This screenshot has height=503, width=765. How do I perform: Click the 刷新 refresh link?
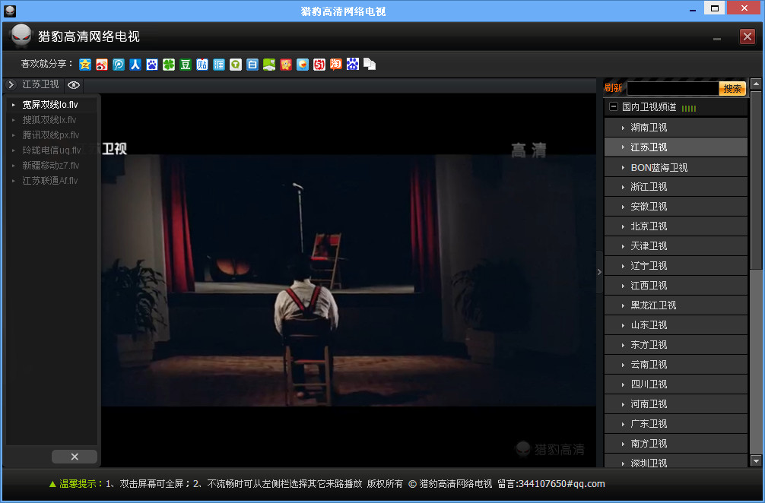[x=613, y=88]
